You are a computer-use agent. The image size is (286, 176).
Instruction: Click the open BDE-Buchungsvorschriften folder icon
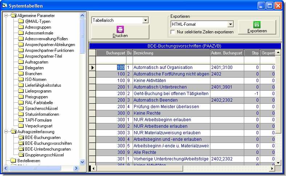click(21, 143)
